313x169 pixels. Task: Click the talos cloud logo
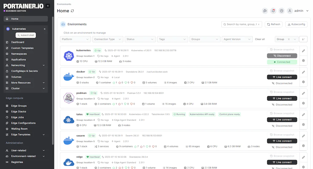tap(69, 120)
